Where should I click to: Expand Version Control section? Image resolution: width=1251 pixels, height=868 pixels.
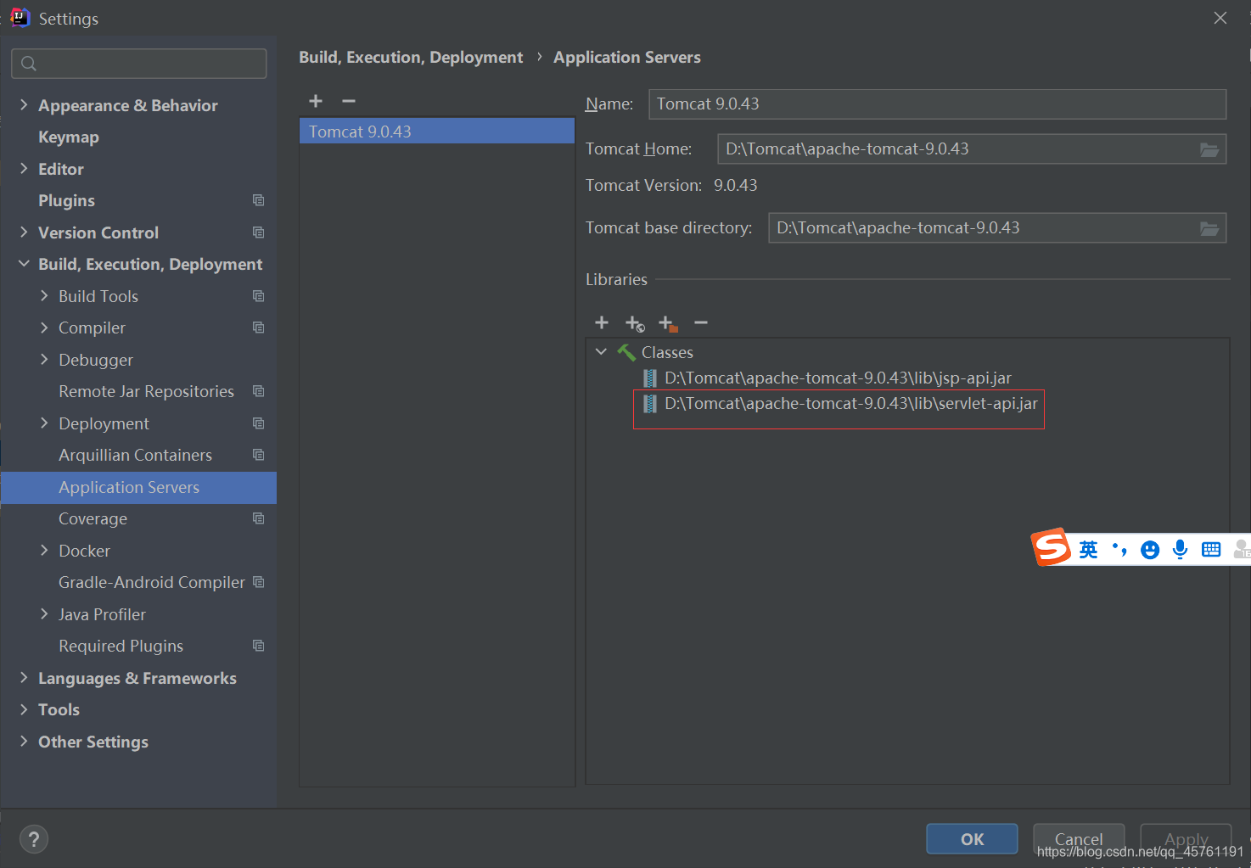(x=24, y=232)
